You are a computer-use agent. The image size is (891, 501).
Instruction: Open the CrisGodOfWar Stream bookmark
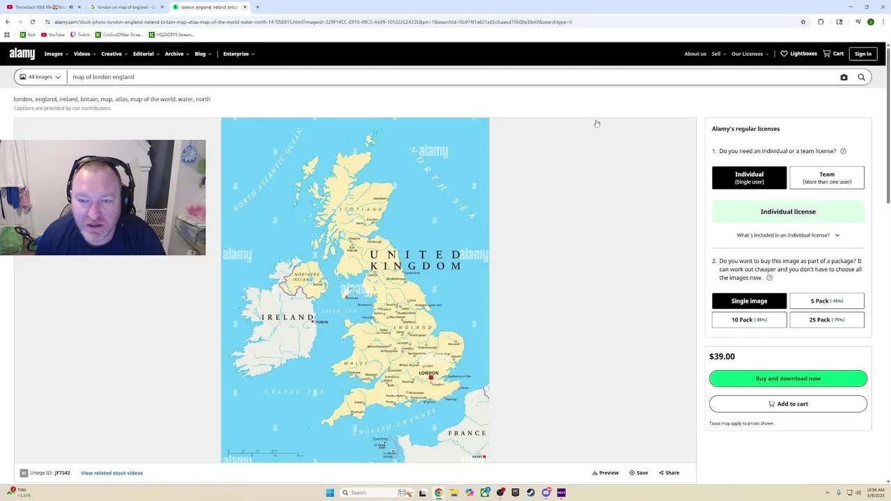pyautogui.click(x=118, y=35)
